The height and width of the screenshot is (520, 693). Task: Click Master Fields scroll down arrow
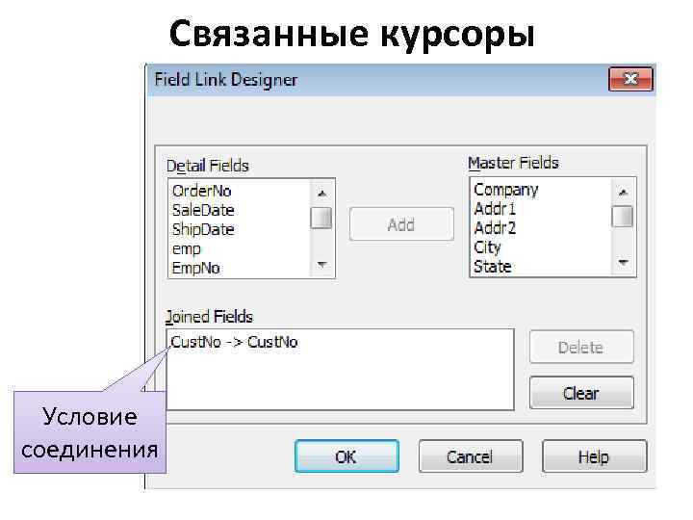[623, 263]
